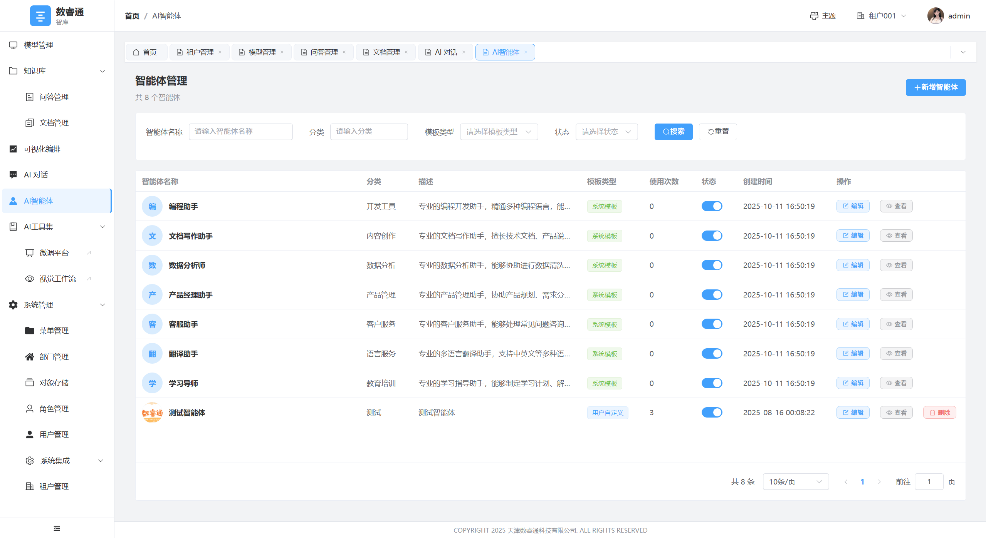Viewport: 986px width, 538px height.
Task: Toggle status switch for 编程助手
Action: coord(712,206)
